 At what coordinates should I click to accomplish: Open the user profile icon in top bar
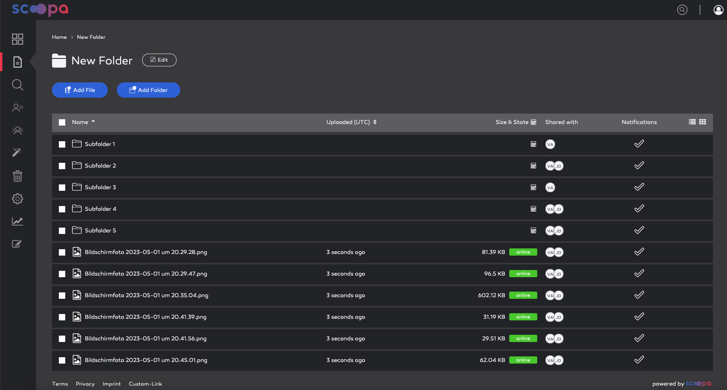719,10
